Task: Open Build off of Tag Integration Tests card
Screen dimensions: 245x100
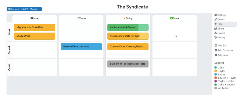Action: tap(128, 64)
